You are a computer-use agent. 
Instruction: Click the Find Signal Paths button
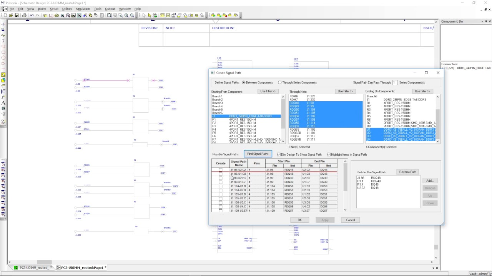click(x=258, y=154)
